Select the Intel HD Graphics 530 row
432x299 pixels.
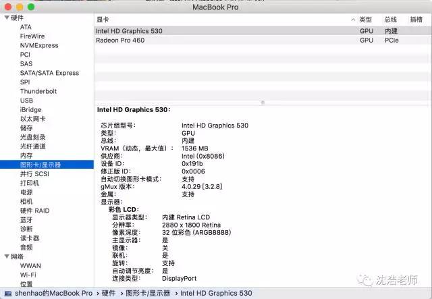[263, 31]
